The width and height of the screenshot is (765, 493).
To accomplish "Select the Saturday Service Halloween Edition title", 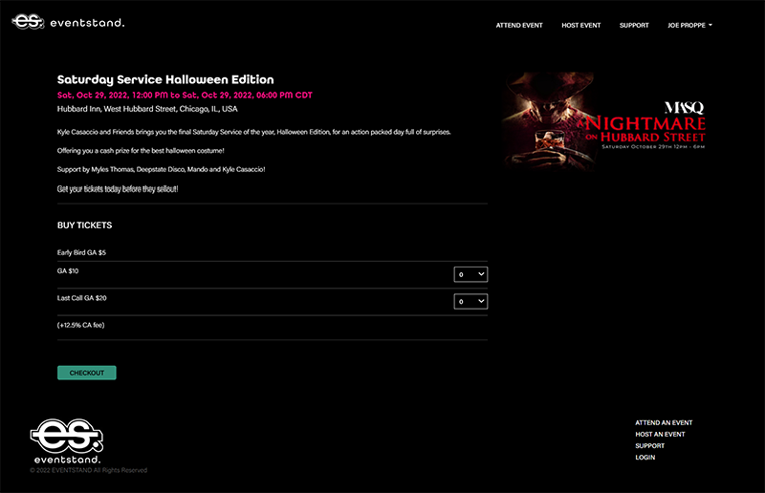I will coord(165,79).
